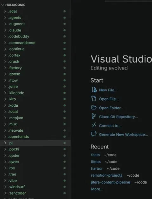
Task: Click the New File icon
Action: [x=94, y=90]
